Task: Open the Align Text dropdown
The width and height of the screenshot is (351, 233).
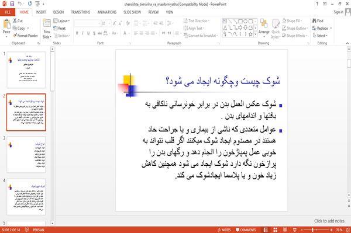Action: (x=194, y=28)
